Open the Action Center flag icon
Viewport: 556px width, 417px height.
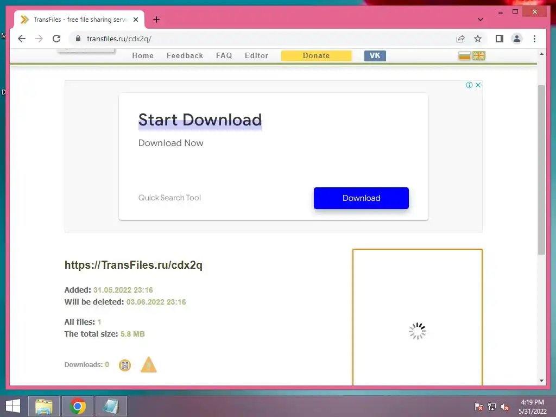pyautogui.click(x=478, y=407)
